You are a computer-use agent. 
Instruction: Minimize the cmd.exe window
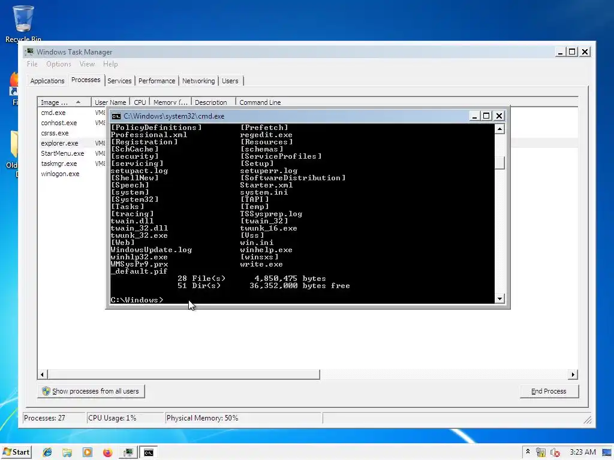click(474, 116)
